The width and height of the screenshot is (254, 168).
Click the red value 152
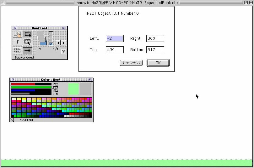pos(55,84)
